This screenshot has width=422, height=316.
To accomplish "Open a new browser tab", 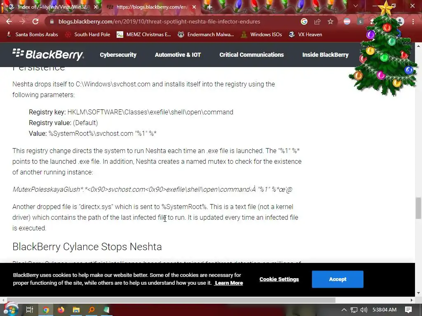I will pyautogui.click(x=210, y=7).
